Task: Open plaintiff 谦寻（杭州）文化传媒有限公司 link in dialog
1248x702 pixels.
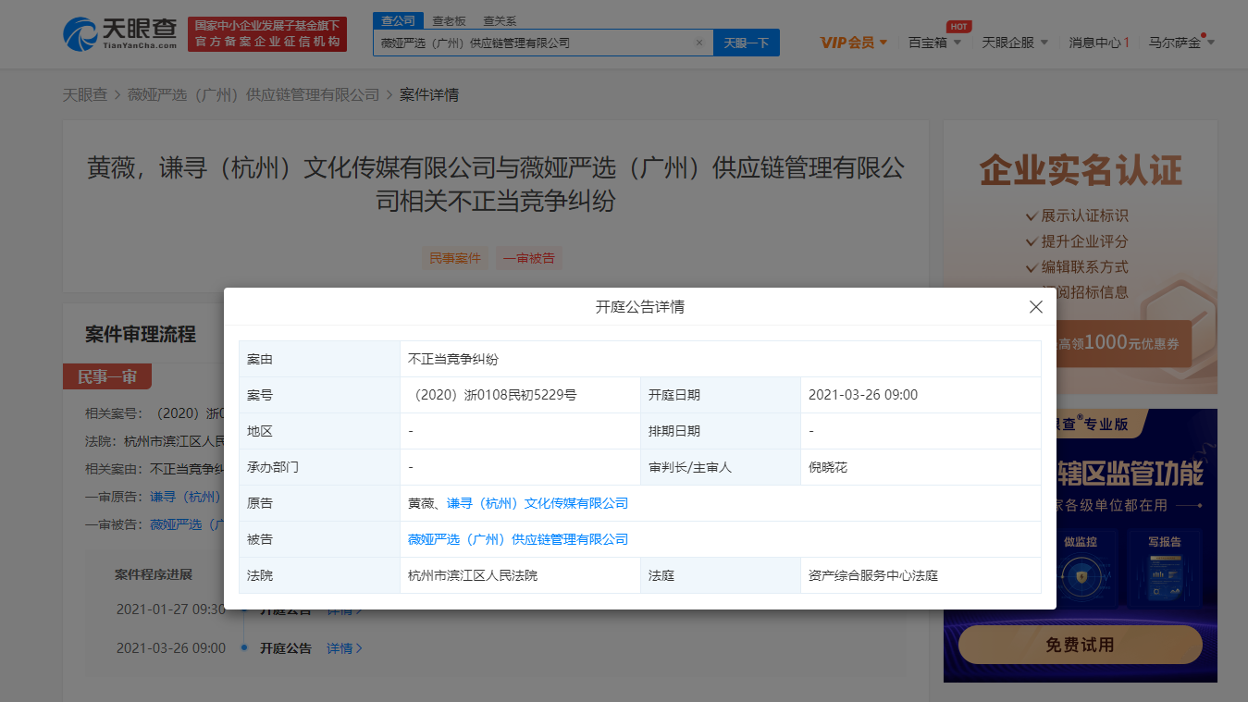Action: click(x=538, y=503)
